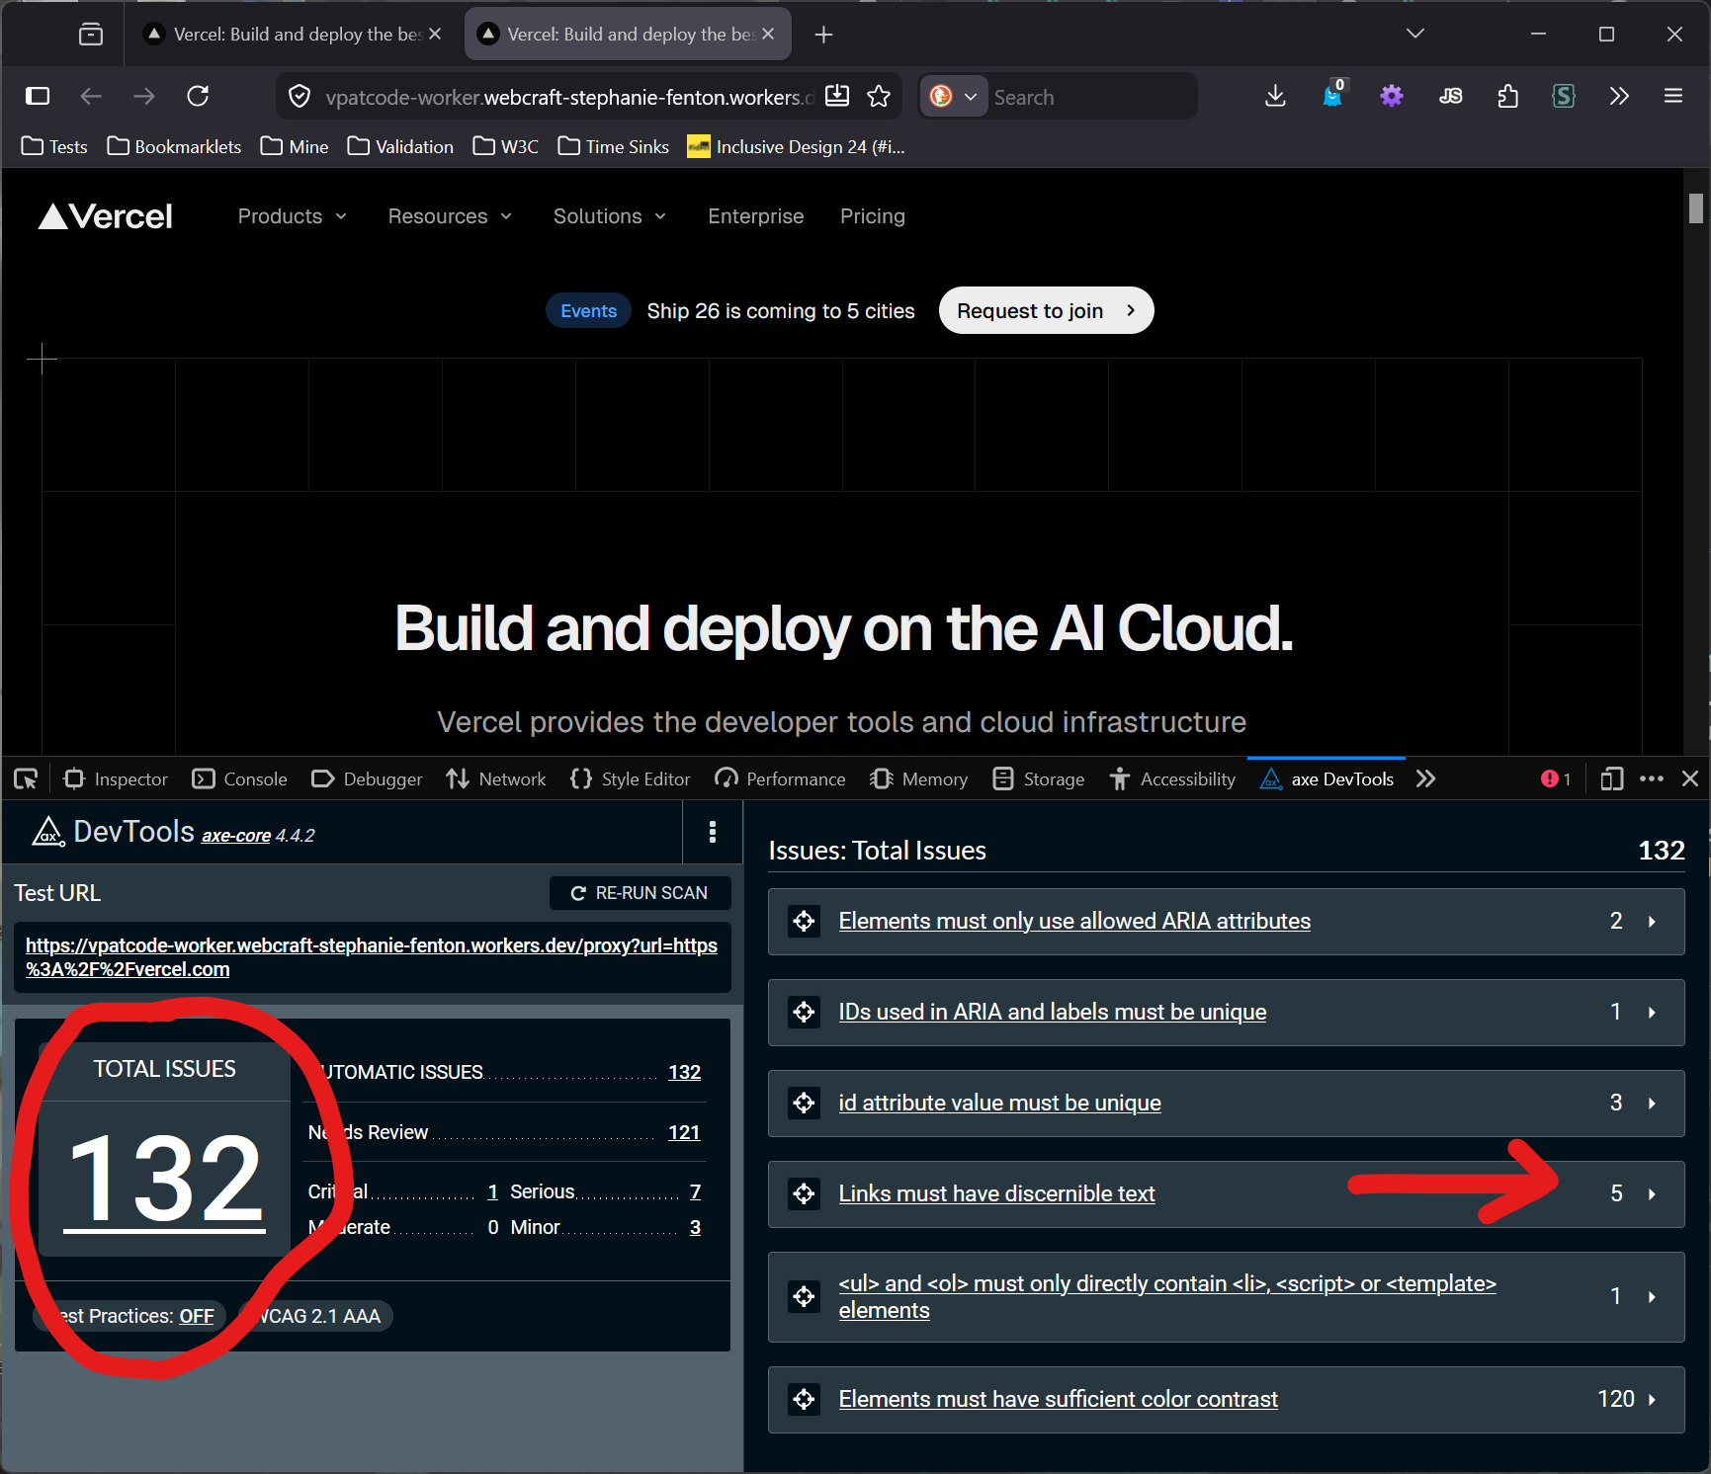The image size is (1711, 1474).
Task: Highlight elements for ARIA attributes issue
Action: tap(804, 922)
